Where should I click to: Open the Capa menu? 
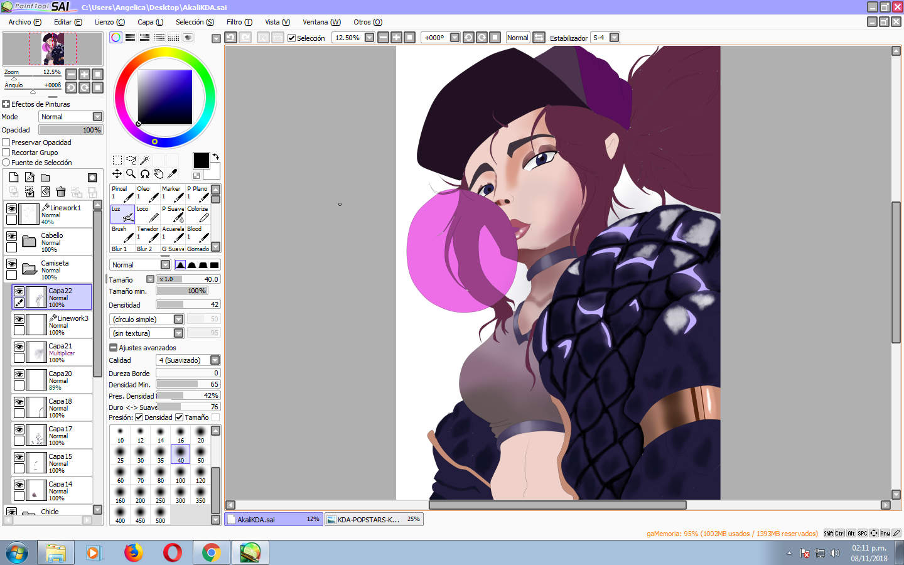tap(150, 22)
